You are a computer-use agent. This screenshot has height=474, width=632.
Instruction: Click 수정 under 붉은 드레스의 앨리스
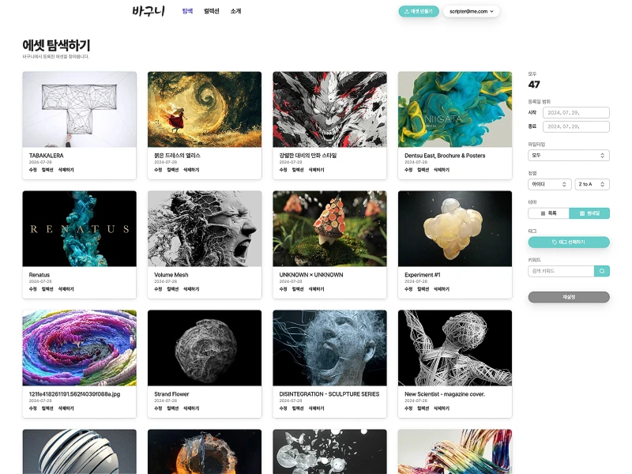(x=159, y=170)
